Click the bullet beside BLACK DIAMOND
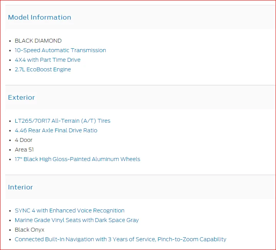The image size is (276, 250). 10,41
